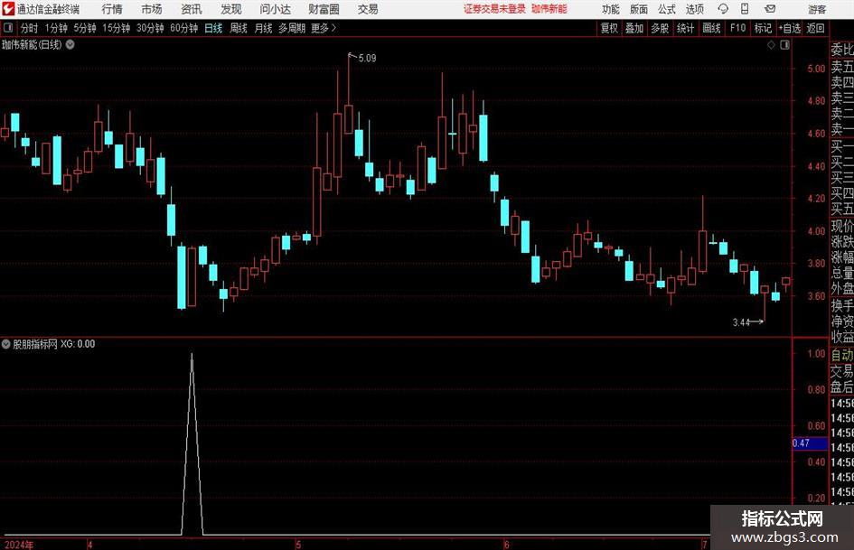Open the 选项 menu
The width and height of the screenshot is (854, 550).
694,9
